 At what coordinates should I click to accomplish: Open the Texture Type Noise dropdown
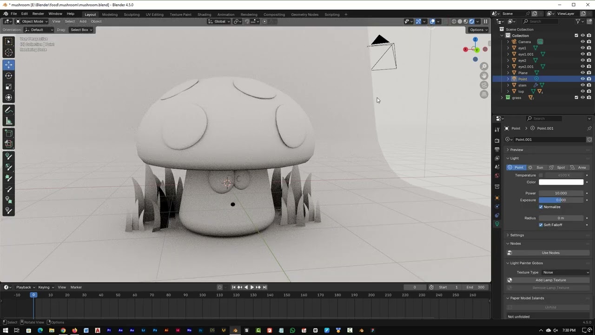566,272
